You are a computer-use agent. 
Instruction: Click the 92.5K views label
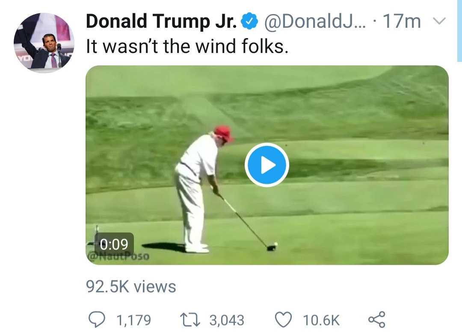[x=131, y=286]
